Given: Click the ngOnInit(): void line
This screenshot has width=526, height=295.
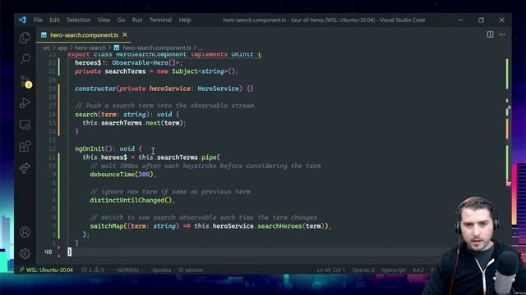Looking at the screenshot, I should point(108,148).
